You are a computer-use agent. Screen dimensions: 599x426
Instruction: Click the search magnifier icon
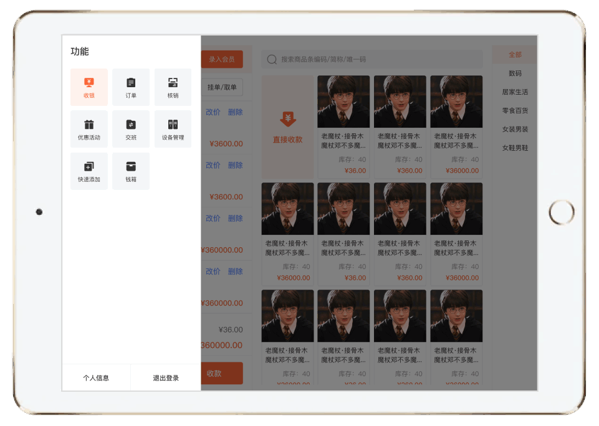[272, 59]
